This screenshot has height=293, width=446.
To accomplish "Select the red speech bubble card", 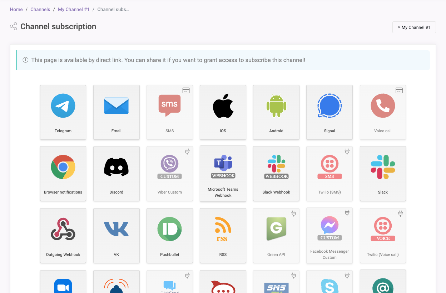I will [x=223, y=282].
